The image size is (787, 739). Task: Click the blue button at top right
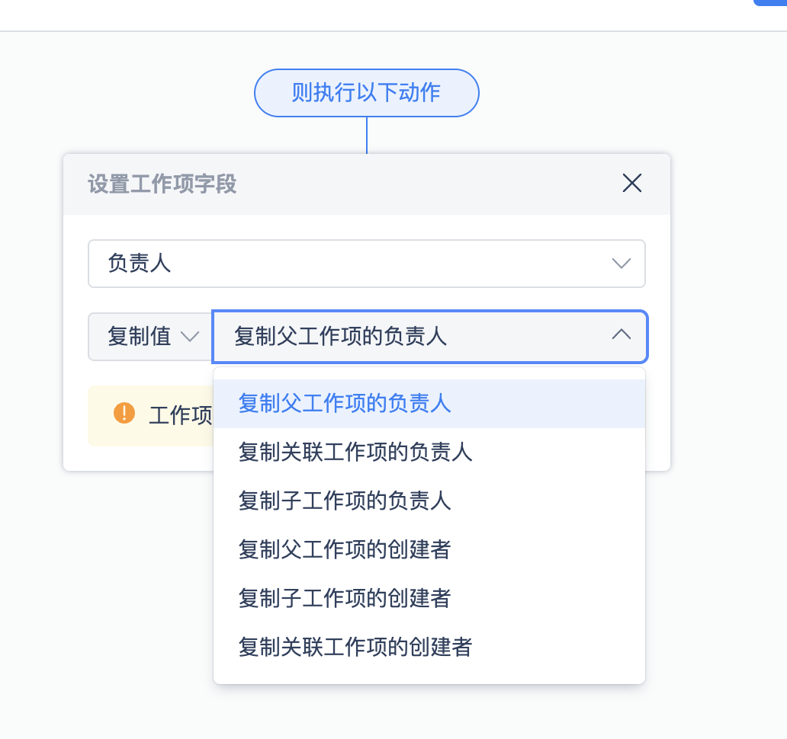tap(770, 2)
